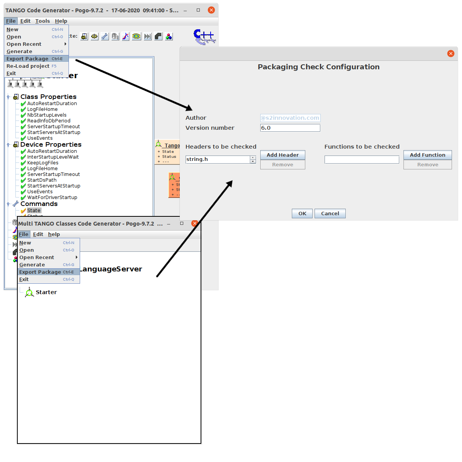Image resolution: width=462 pixels, height=462 pixels.
Task: Select the Pipe palette icon
Action: tap(158, 36)
